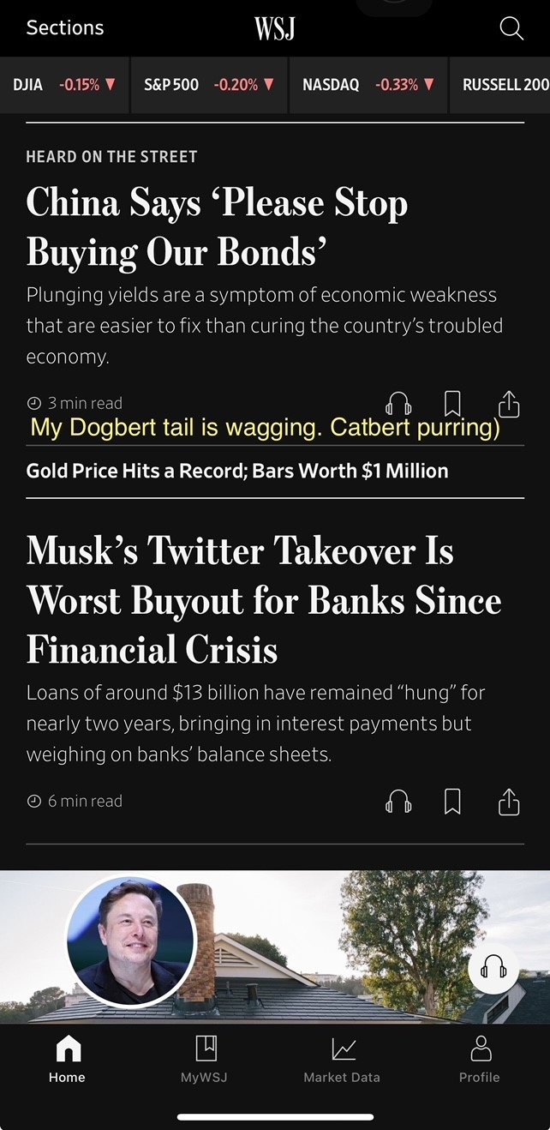The height and width of the screenshot is (1130, 550).
Task: Play audio for Musk Twitter article
Action: tap(398, 802)
